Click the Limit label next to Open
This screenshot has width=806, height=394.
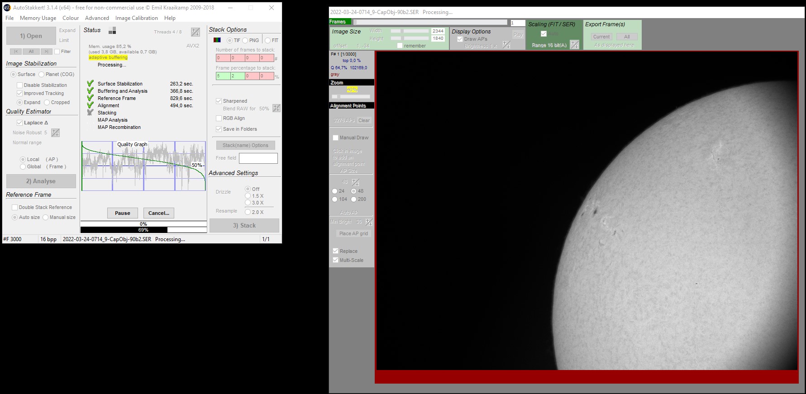(64, 40)
